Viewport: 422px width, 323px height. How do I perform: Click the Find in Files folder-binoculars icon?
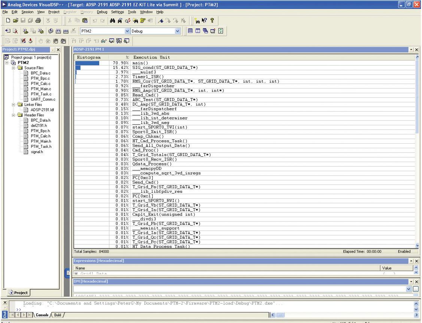pyautogui.click(x=135, y=21)
